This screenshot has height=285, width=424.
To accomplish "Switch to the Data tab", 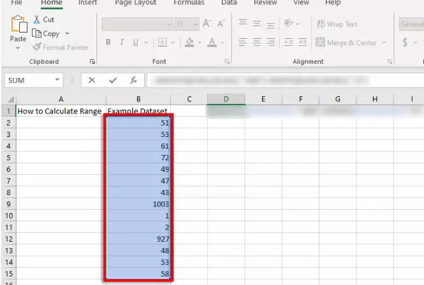I will [229, 3].
